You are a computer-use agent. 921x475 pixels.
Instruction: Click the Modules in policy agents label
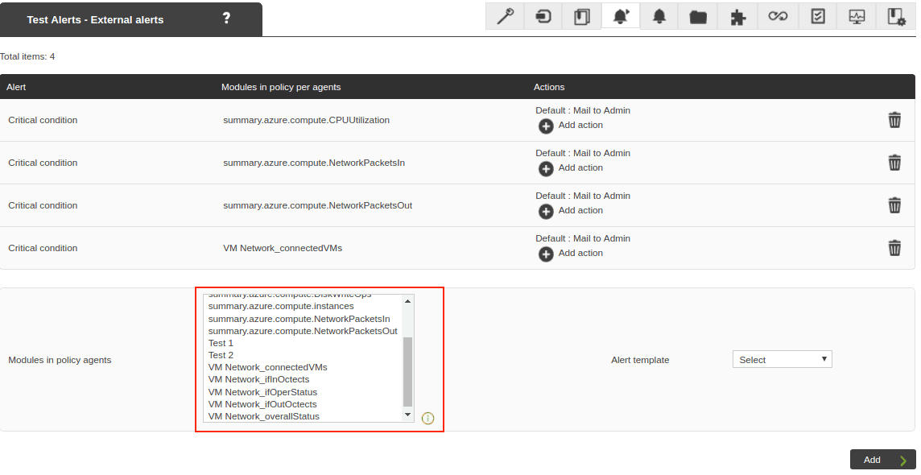point(60,360)
